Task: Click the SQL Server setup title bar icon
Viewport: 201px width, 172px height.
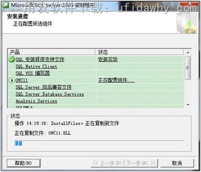Action: (x=6, y=5)
